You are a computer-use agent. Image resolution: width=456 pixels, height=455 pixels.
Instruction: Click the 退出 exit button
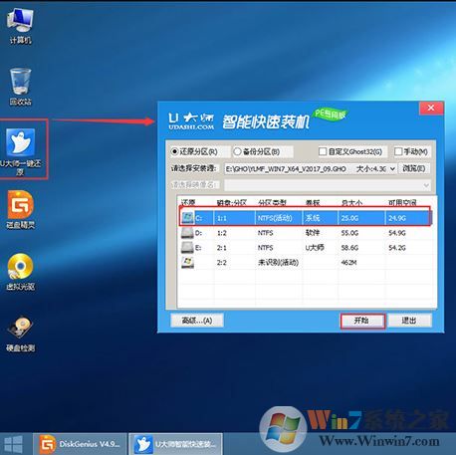pos(409,321)
